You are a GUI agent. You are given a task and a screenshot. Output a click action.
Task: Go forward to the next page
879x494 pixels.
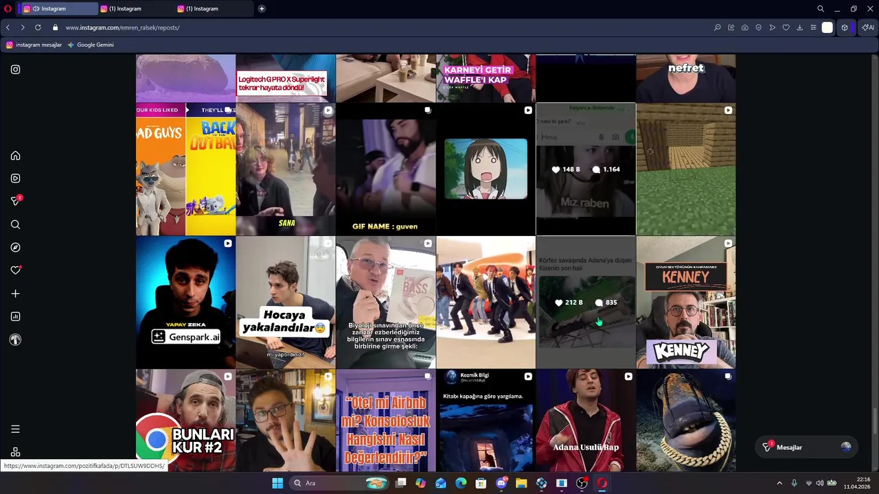tap(22, 27)
